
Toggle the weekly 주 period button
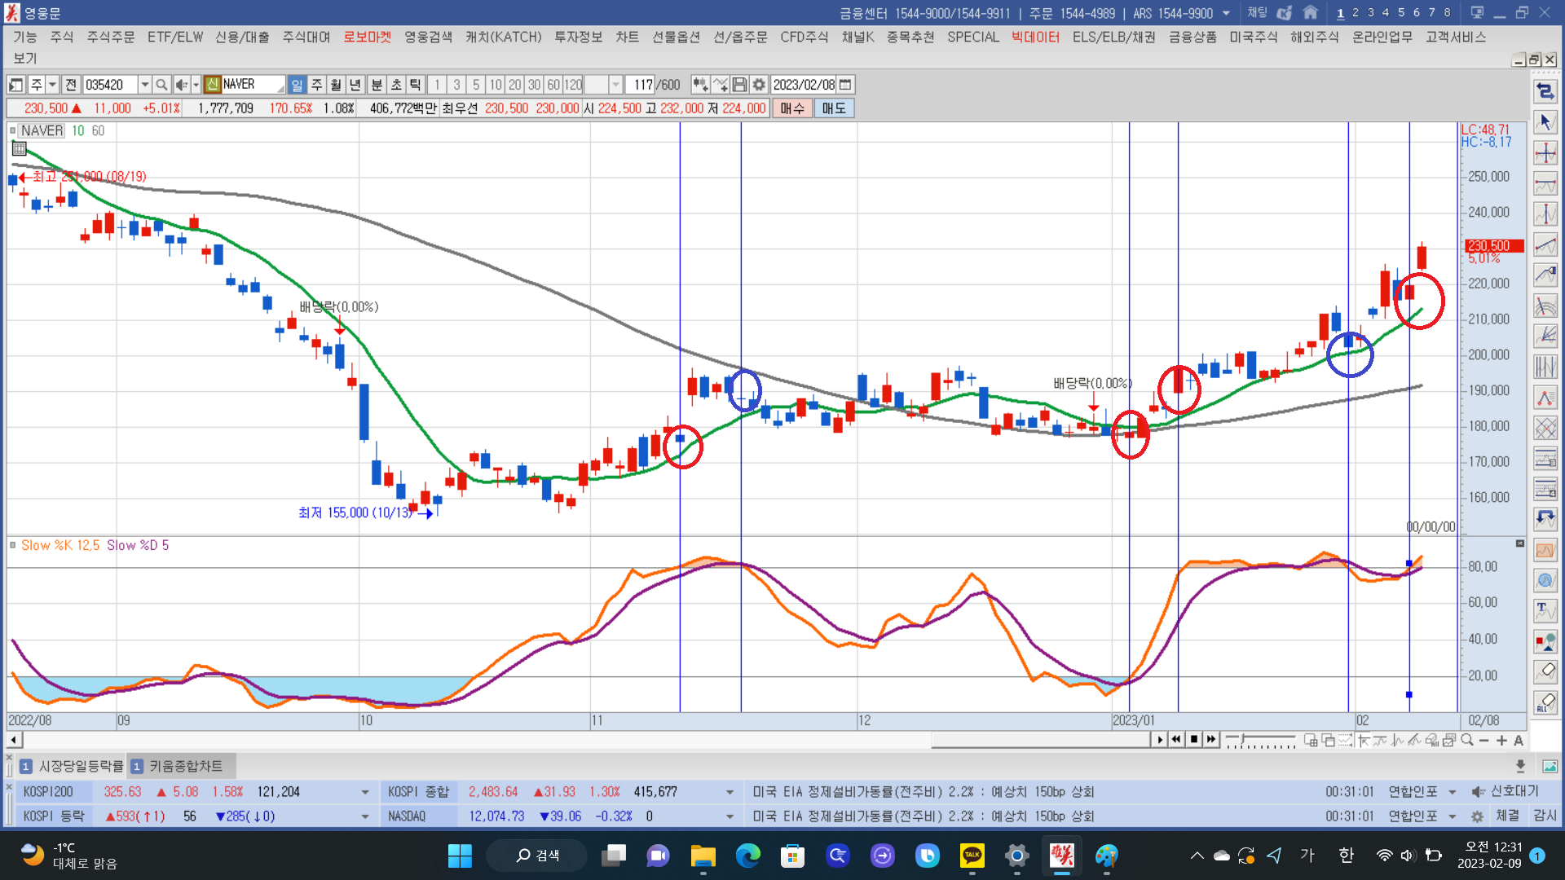pos(316,85)
